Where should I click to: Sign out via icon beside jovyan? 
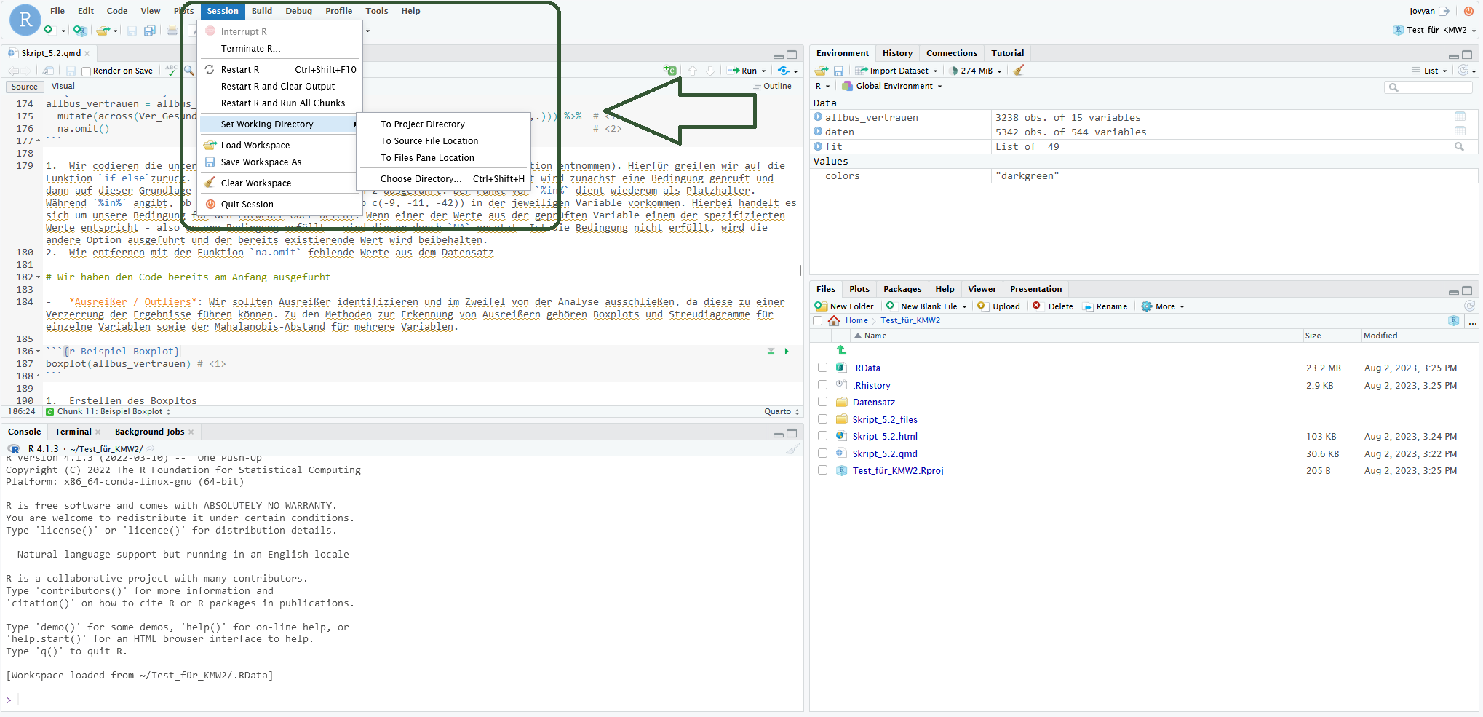coord(1444,11)
